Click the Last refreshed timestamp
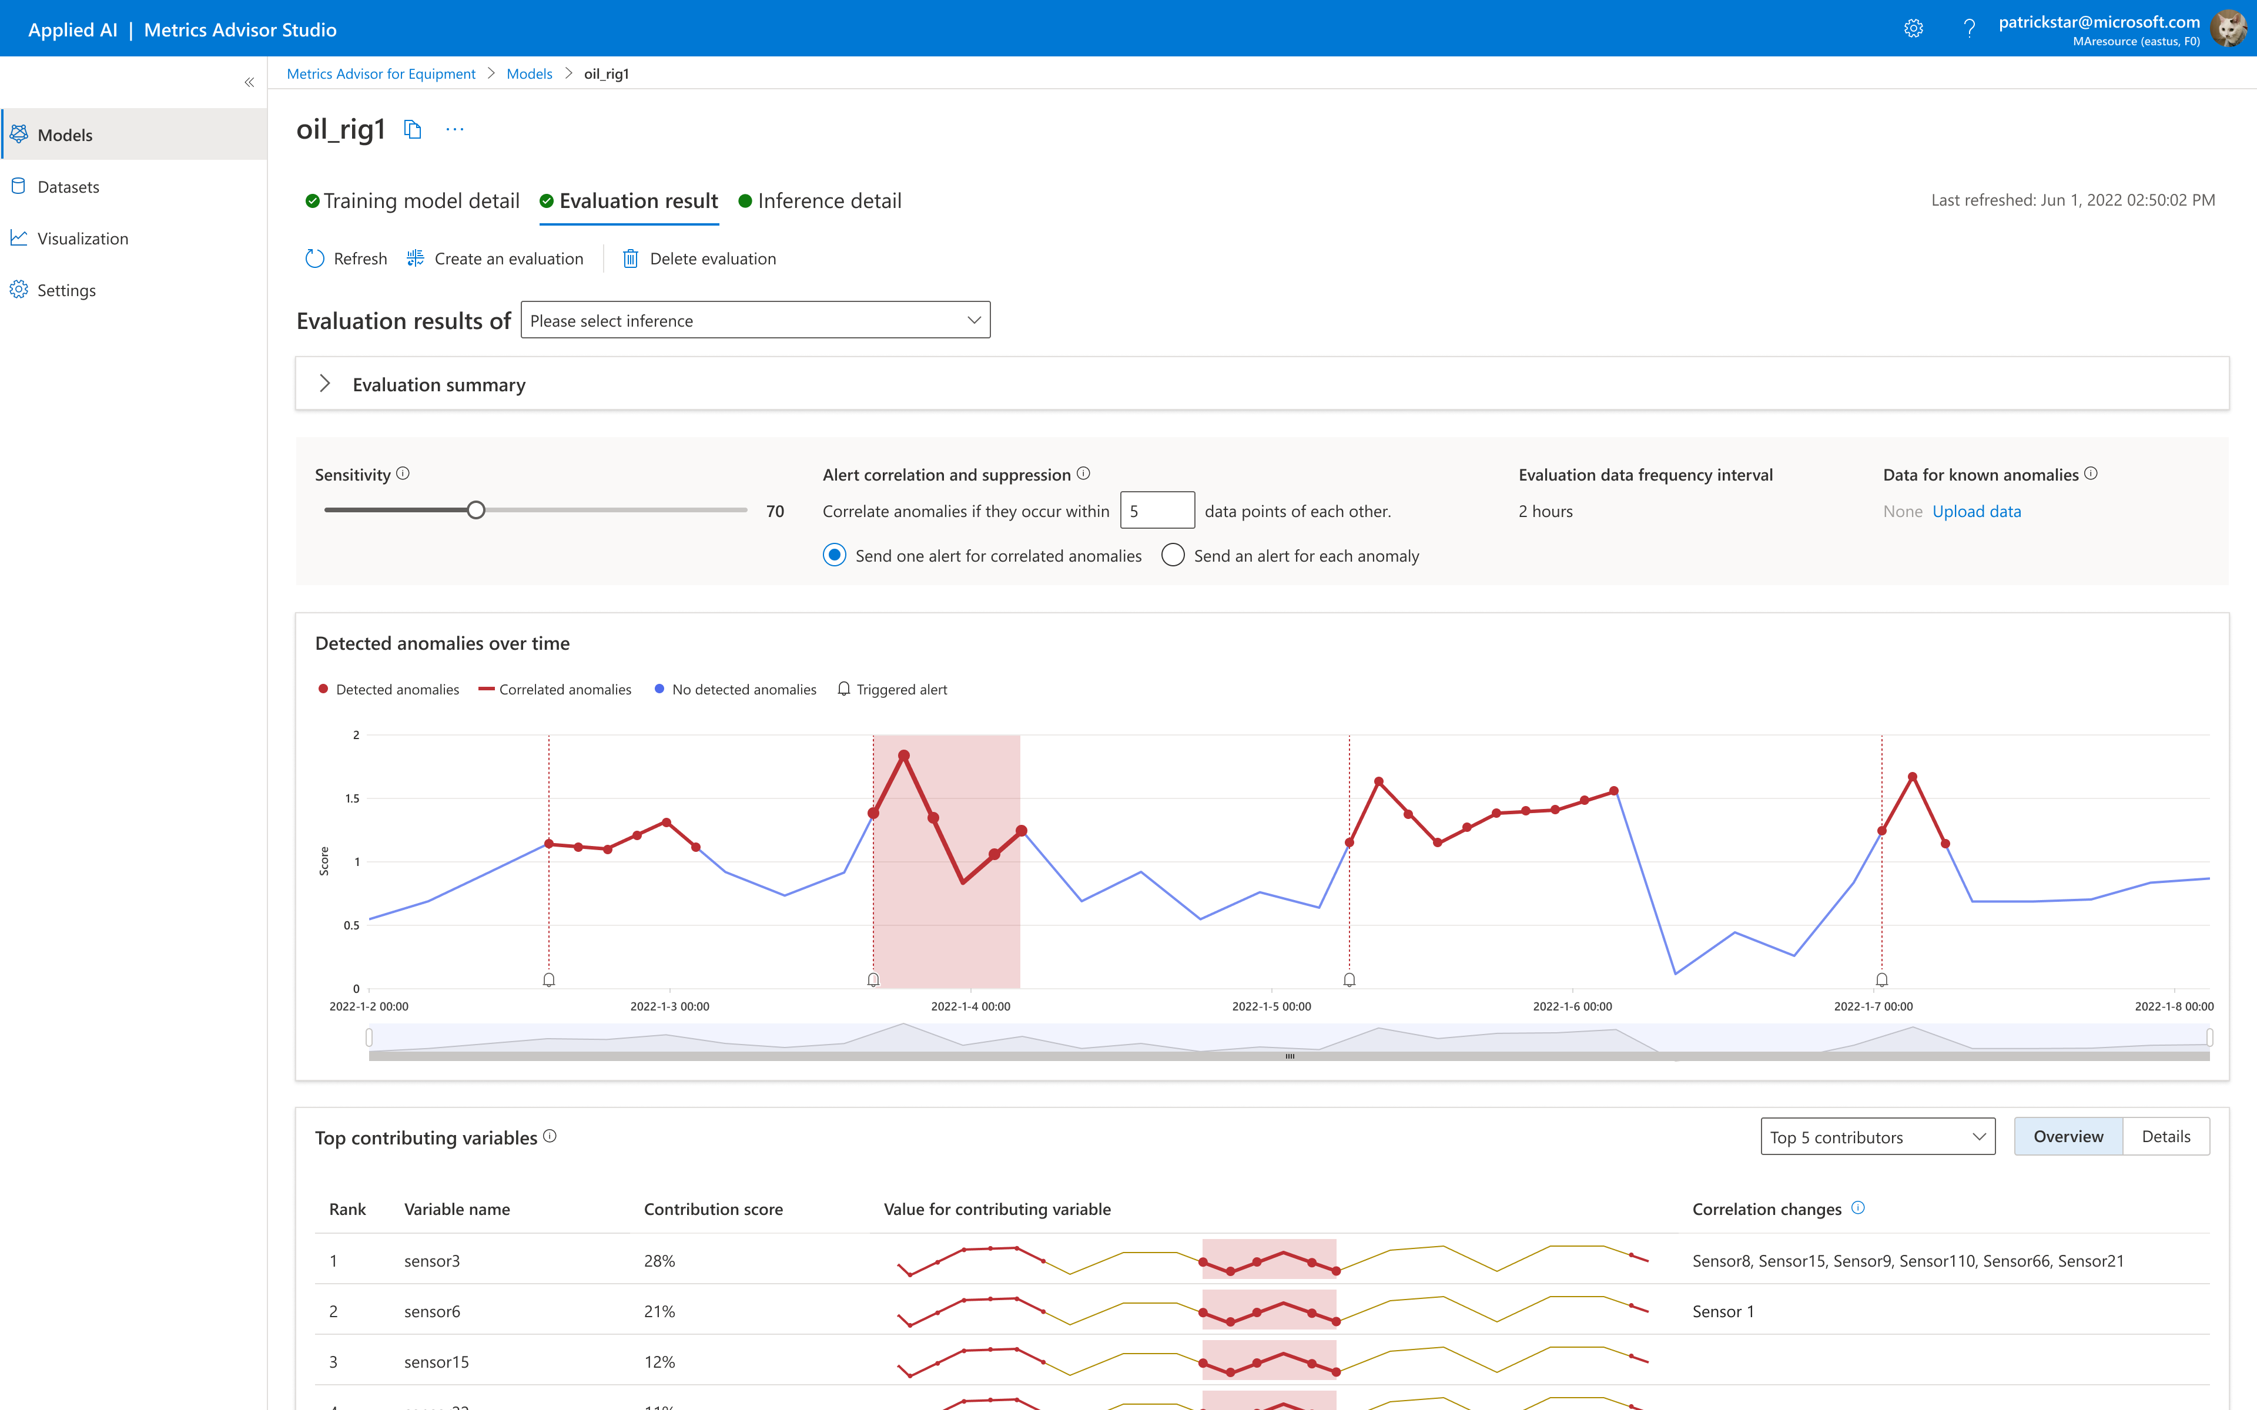 (x=2072, y=200)
